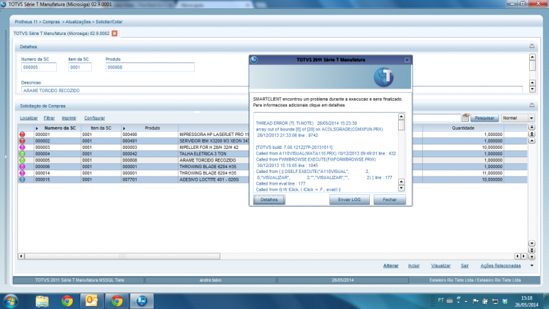Click the magenta status circle for SC 000003
Image resolution: width=549 pixels, height=309 pixels.
(x=22, y=148)
